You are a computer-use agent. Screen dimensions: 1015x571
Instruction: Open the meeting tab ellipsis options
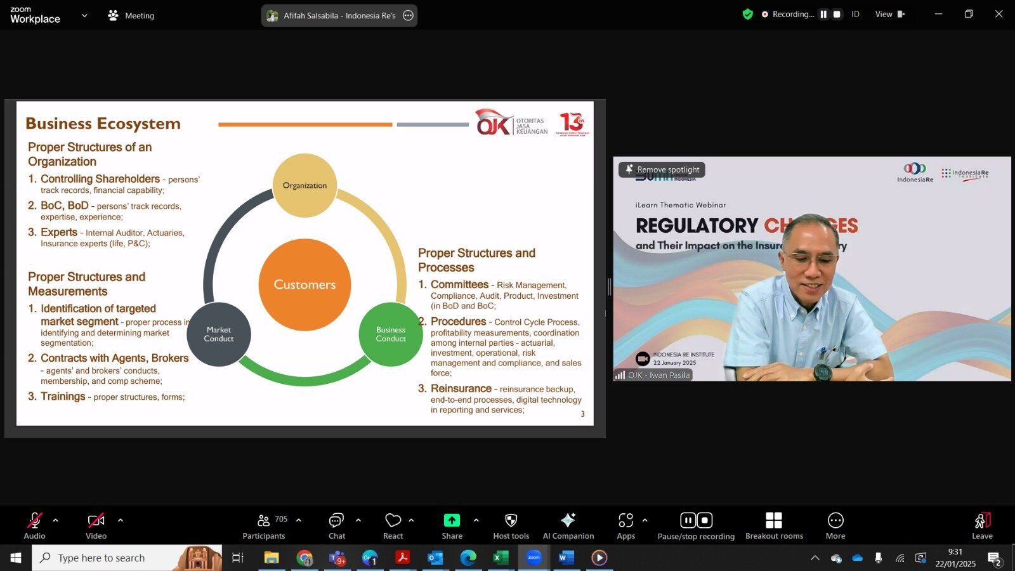[409, 15]
